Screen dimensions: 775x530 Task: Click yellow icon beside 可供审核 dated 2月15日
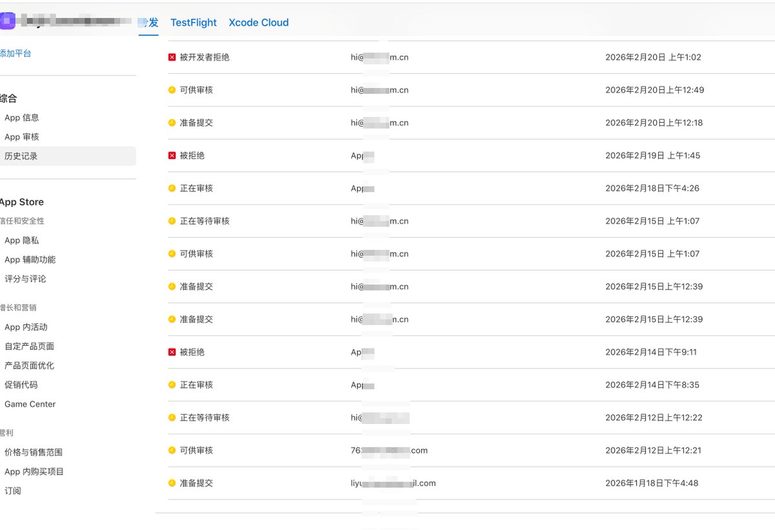click(x=172, y=254)
